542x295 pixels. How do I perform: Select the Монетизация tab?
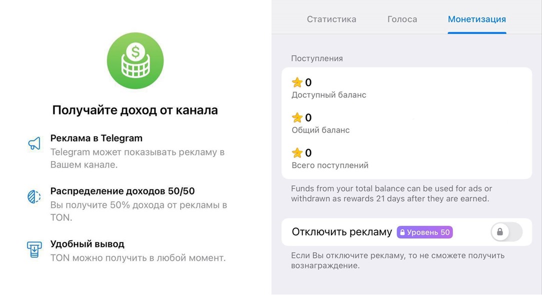click(x=476, y=19)
